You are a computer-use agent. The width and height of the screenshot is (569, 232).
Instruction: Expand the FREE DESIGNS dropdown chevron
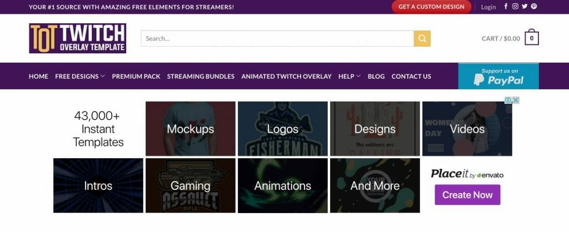click(x=103, y=76)
